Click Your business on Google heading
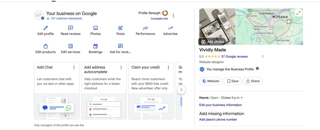The image size is (320, 130). 71,13
